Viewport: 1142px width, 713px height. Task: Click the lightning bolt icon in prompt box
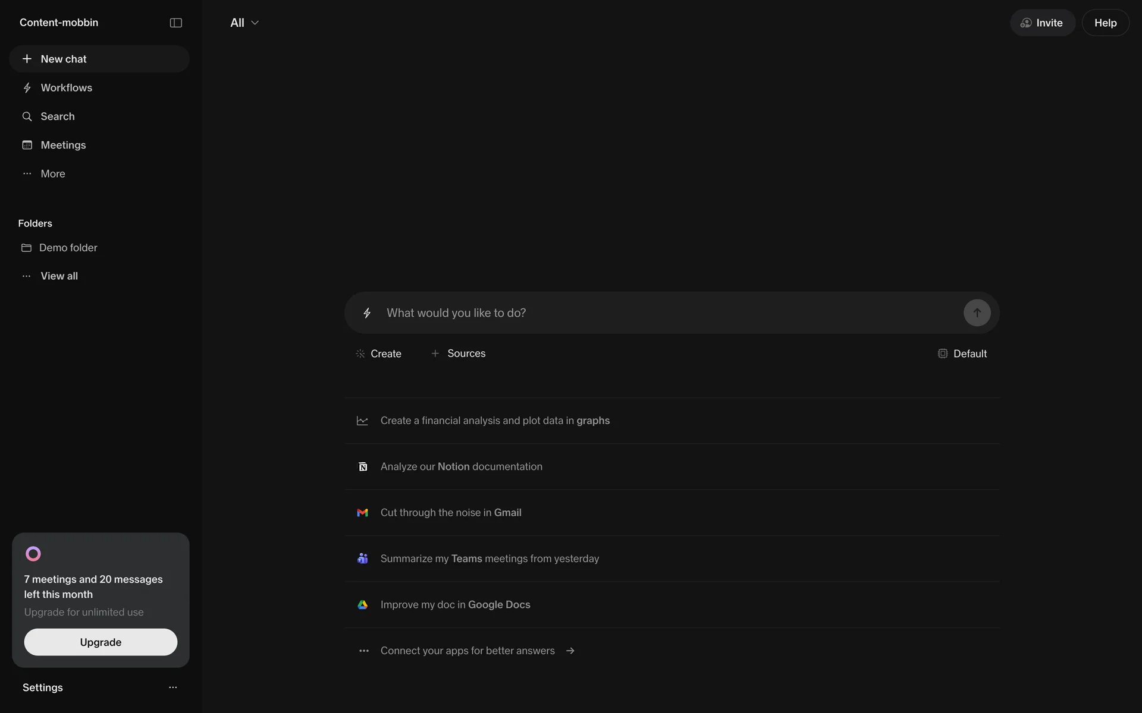[367, 313]
